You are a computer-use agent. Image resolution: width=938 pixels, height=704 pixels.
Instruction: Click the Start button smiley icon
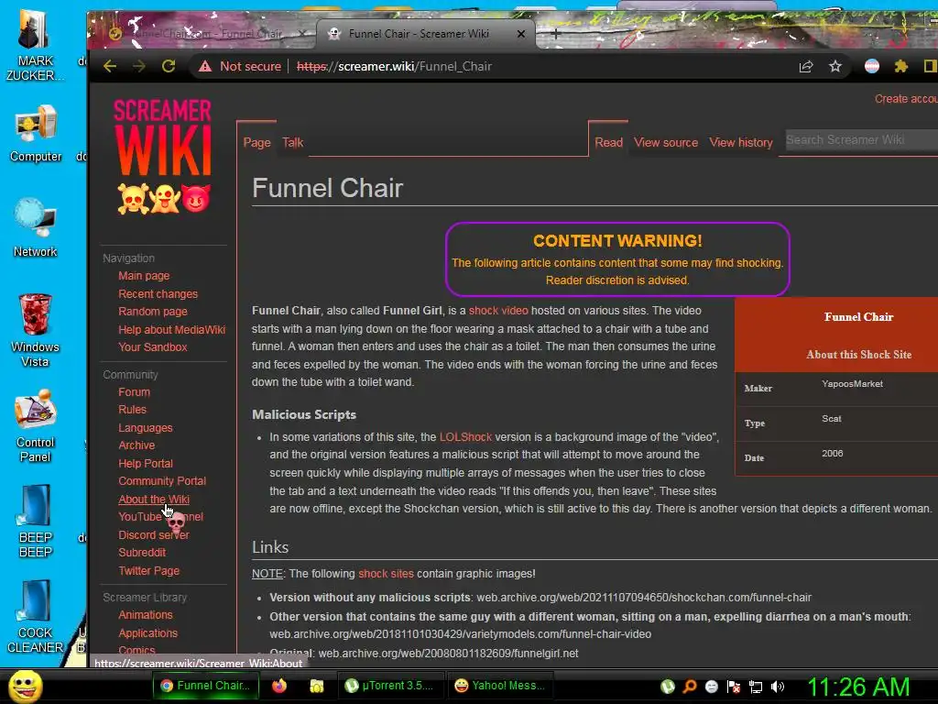coord(25,687)
